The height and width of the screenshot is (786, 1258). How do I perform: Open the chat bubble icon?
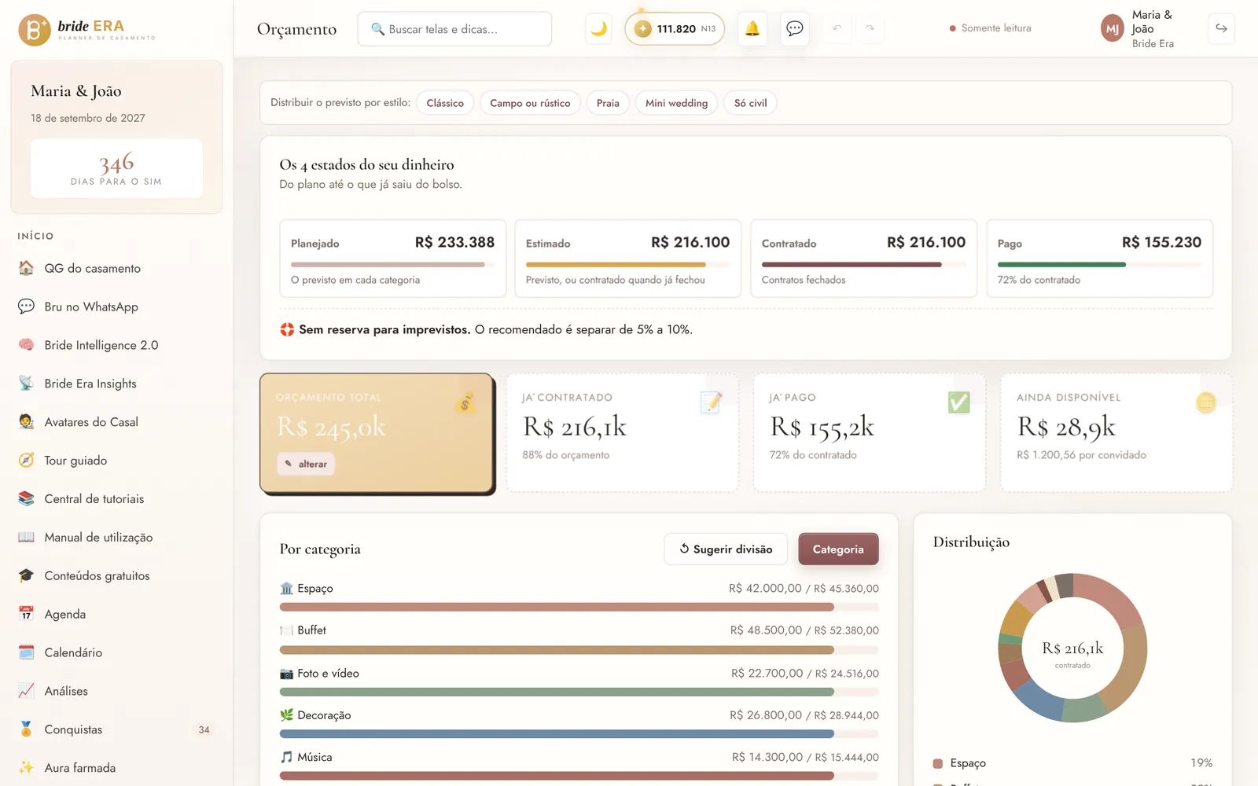(x=795, y=29)
